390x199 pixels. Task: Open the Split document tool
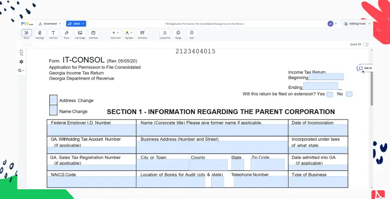(192, 33)
